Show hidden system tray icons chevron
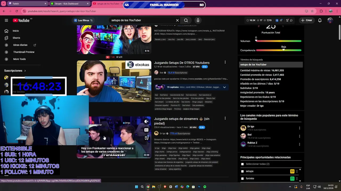This screenshot has width=341, height=191. point(290,187)
